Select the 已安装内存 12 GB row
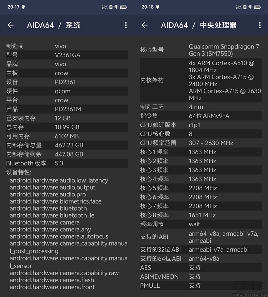Screen dimensions: 268x297 tap(67, 118)
